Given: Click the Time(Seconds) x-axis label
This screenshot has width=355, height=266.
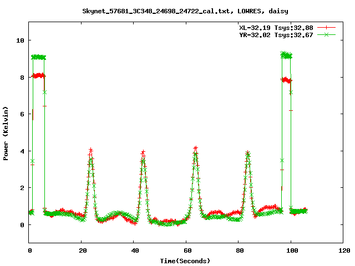Looking at the screenshot, I should pyautogui.click(x=185, y=261).
